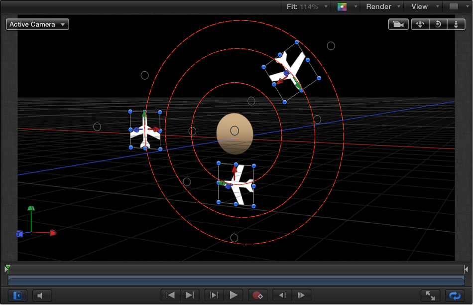Click the scene camera icon
Screen dimensions: 473x305
(398, 24)
